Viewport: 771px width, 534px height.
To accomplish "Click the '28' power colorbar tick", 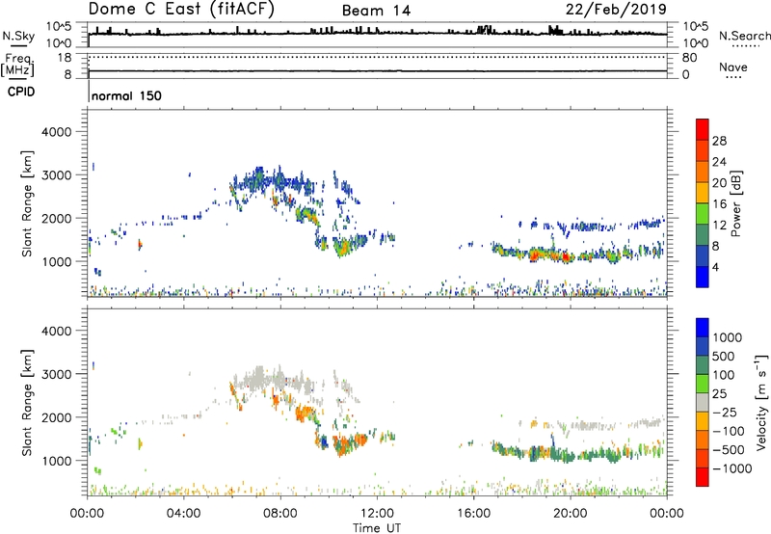I will point(719,141).
